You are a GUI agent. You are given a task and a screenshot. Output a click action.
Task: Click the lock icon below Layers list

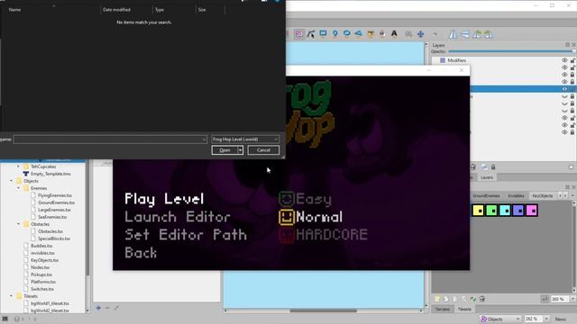493,167
